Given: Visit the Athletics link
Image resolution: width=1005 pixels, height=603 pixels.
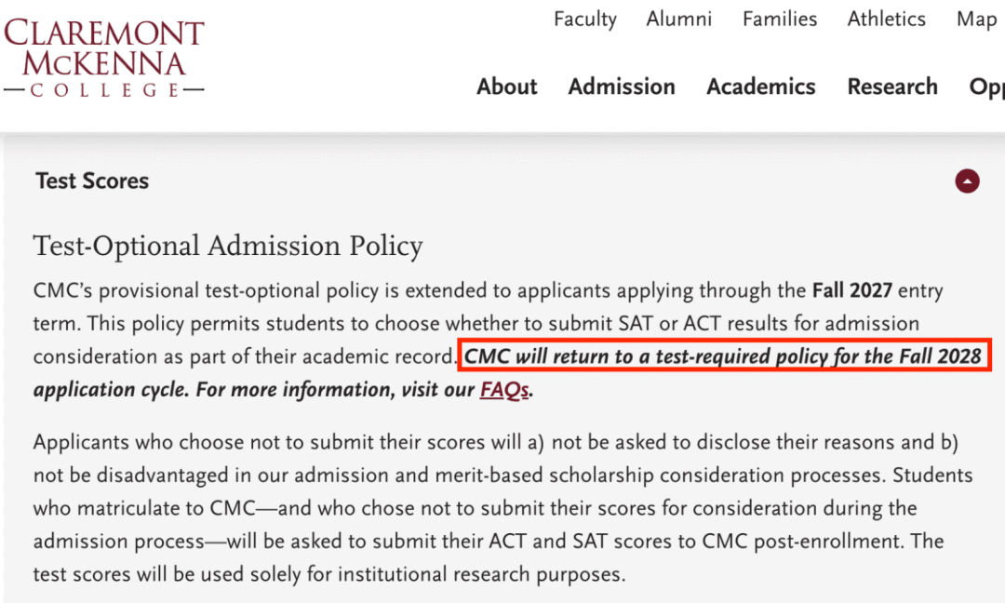Looking at the screenshot, I should pyautogui.click(x=887, y=20).
